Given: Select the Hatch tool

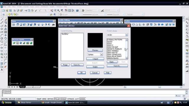Looking at the screenshot, I should coord(2,64).
